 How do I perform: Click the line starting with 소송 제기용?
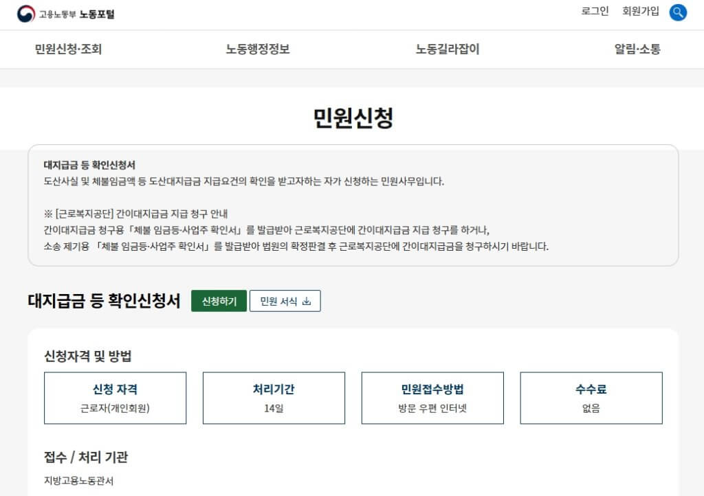pyautogui.click(x=296, y=246)
